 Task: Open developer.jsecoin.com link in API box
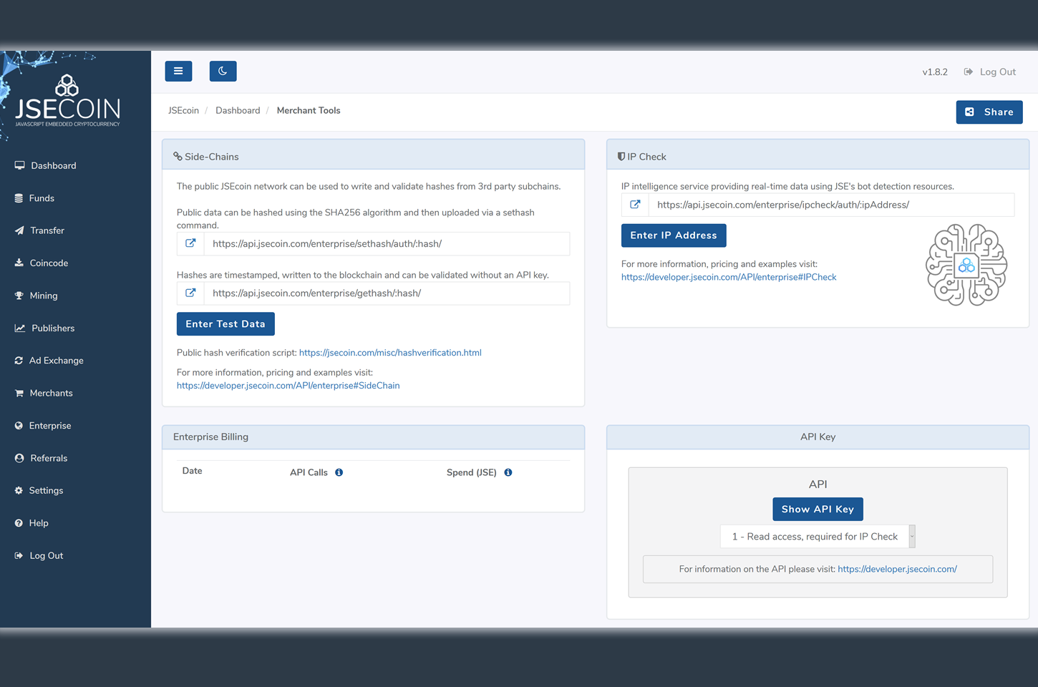[897, 570]
